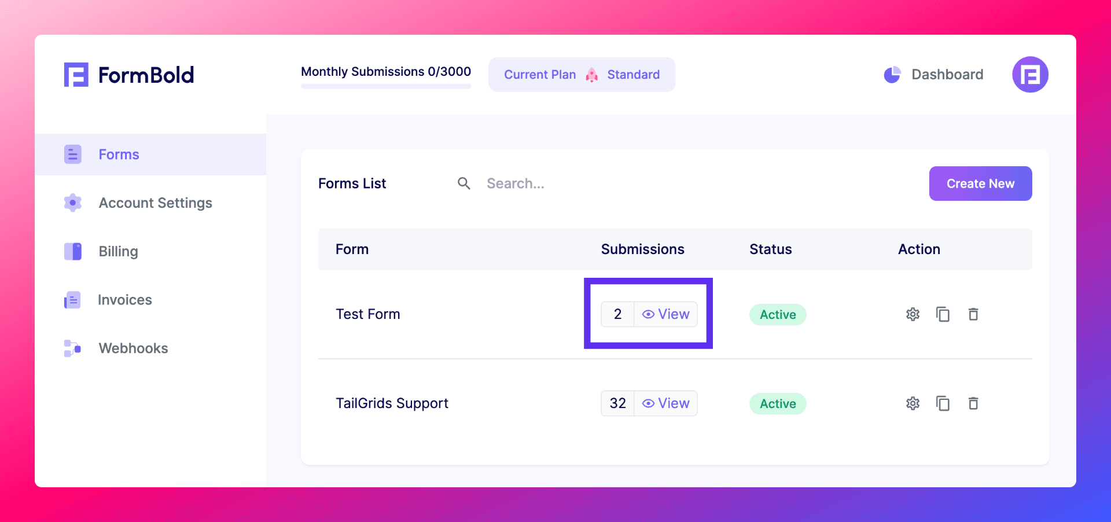
Task: Click the Billing icon in sidebar
Action: [72, 251]
